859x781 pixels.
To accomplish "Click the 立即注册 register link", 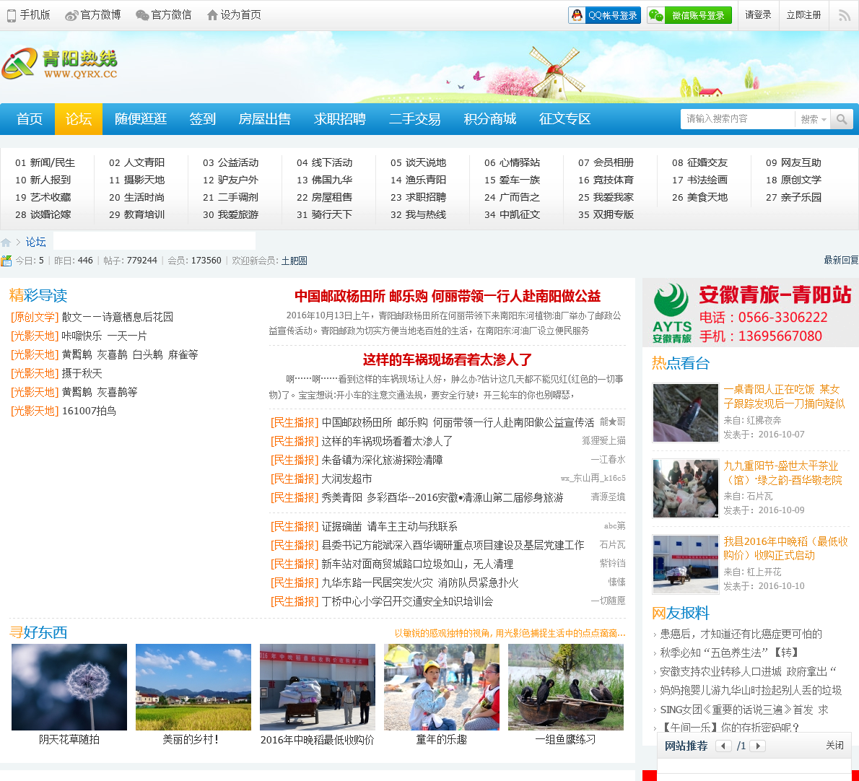I will [803, 14].
